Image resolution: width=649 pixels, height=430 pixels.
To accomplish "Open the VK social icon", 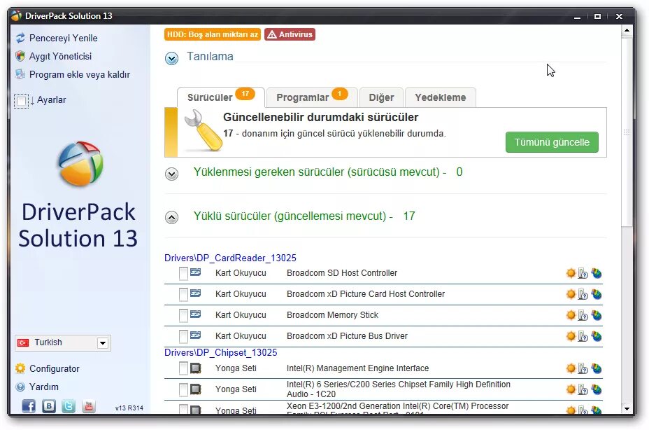I will (49, 406).
